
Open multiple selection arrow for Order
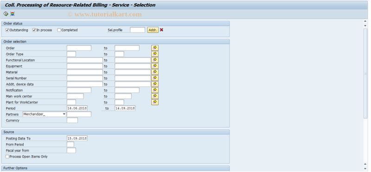[x=155, y=48]
